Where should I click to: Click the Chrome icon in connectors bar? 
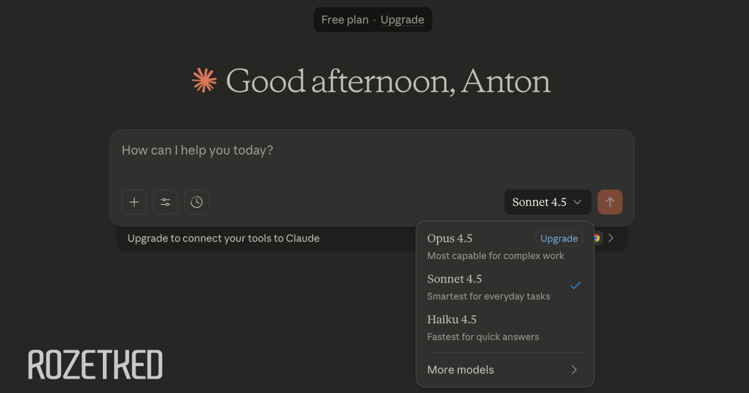[597, 238]
